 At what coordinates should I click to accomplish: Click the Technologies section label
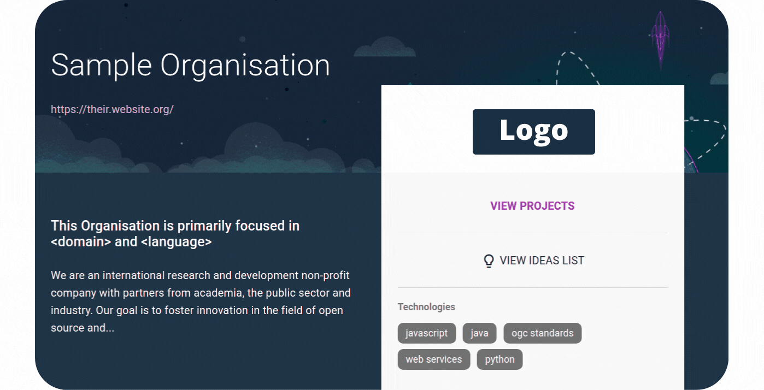click(426, 307)
